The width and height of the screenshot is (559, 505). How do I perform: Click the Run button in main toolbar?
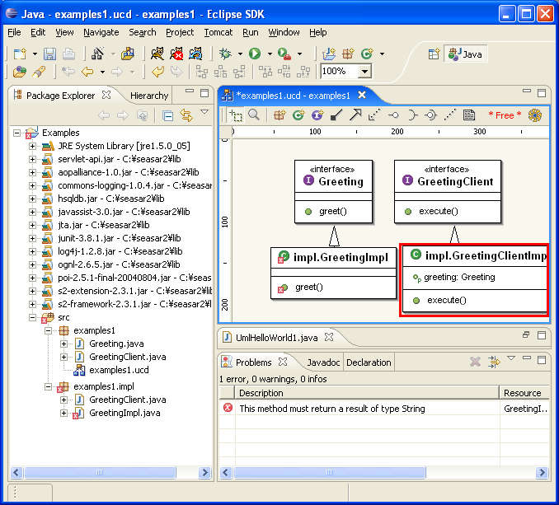coord(255,54)
